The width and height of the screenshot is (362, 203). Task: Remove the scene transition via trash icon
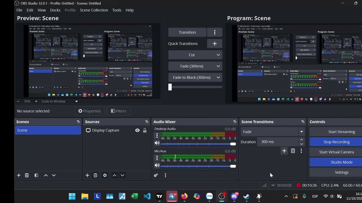tap(293, 151)
